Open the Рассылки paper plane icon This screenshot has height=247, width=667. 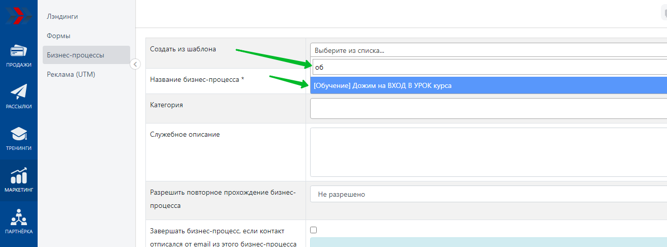coord(19,92)
